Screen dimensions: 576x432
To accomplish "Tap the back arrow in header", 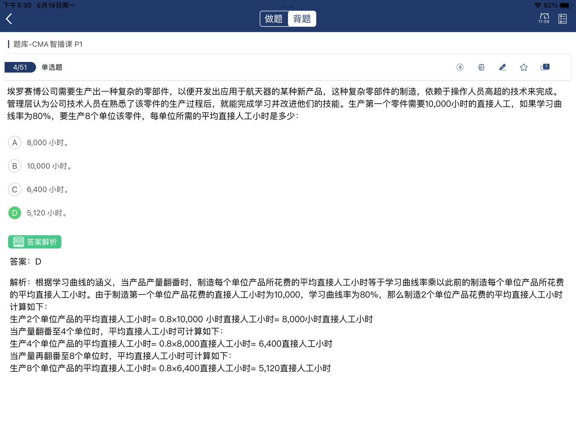I will pos(9,19).
